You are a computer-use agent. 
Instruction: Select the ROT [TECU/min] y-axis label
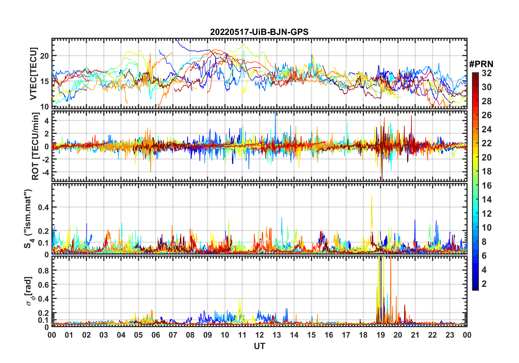point(35,146)
